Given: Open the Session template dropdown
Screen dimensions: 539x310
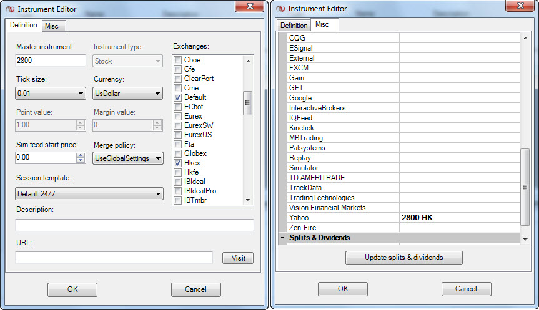Looking at the screenshot, I should (89, 193).
